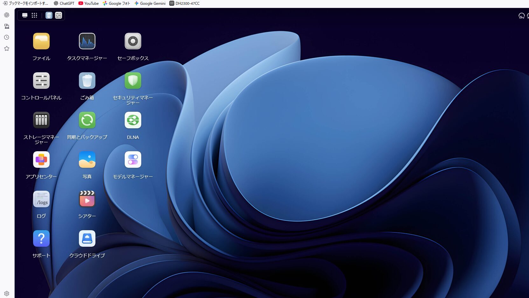This screenshot has width=529, height=298.
Task: Click the CPU usage gauge icon
Action: tap(522, 16)
